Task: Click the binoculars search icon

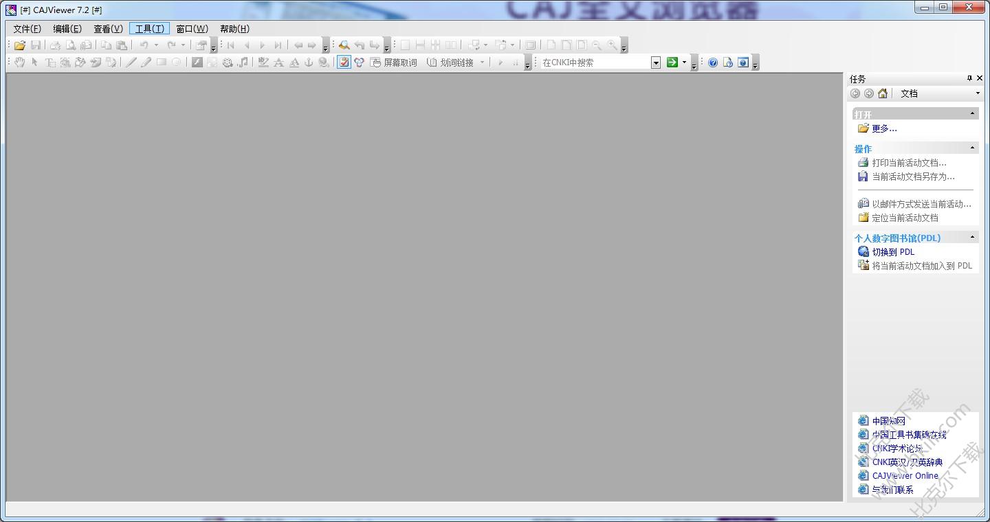Action: (x=344, y=45)
